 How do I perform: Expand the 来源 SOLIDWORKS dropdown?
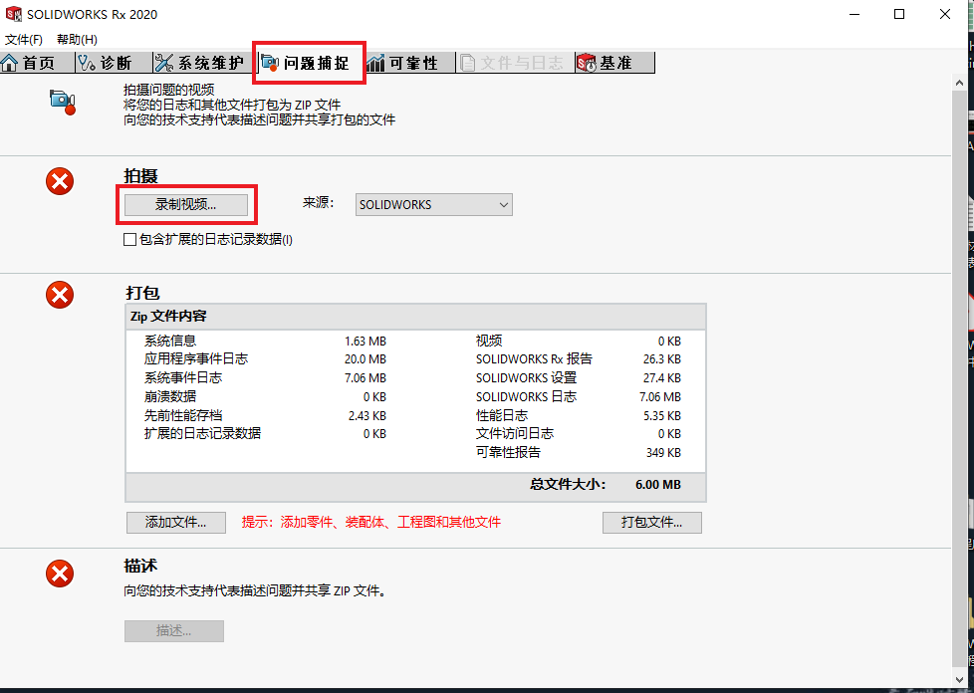[434, 204]
